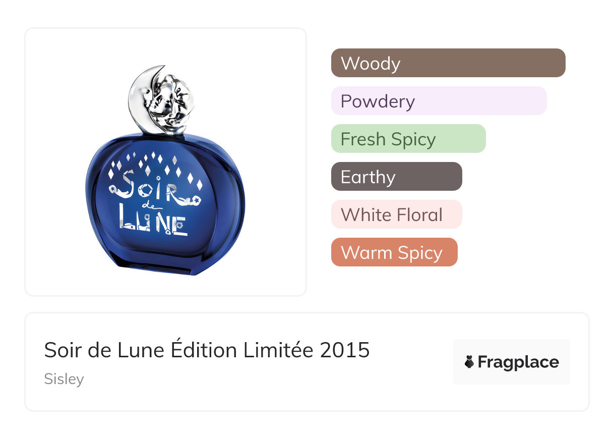Pick the Earthy accord bar

[x=396, y=177]
